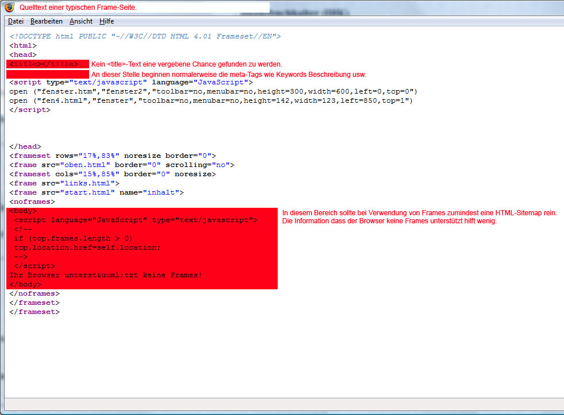The width and height of the screenshot is (564, 415).
Task: Click the open "fenster.htm" code line
Action: (x=213, y=91)
